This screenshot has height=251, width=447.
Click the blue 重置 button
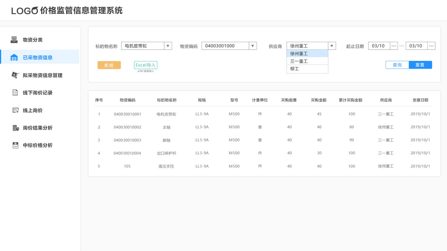point(420,65)
